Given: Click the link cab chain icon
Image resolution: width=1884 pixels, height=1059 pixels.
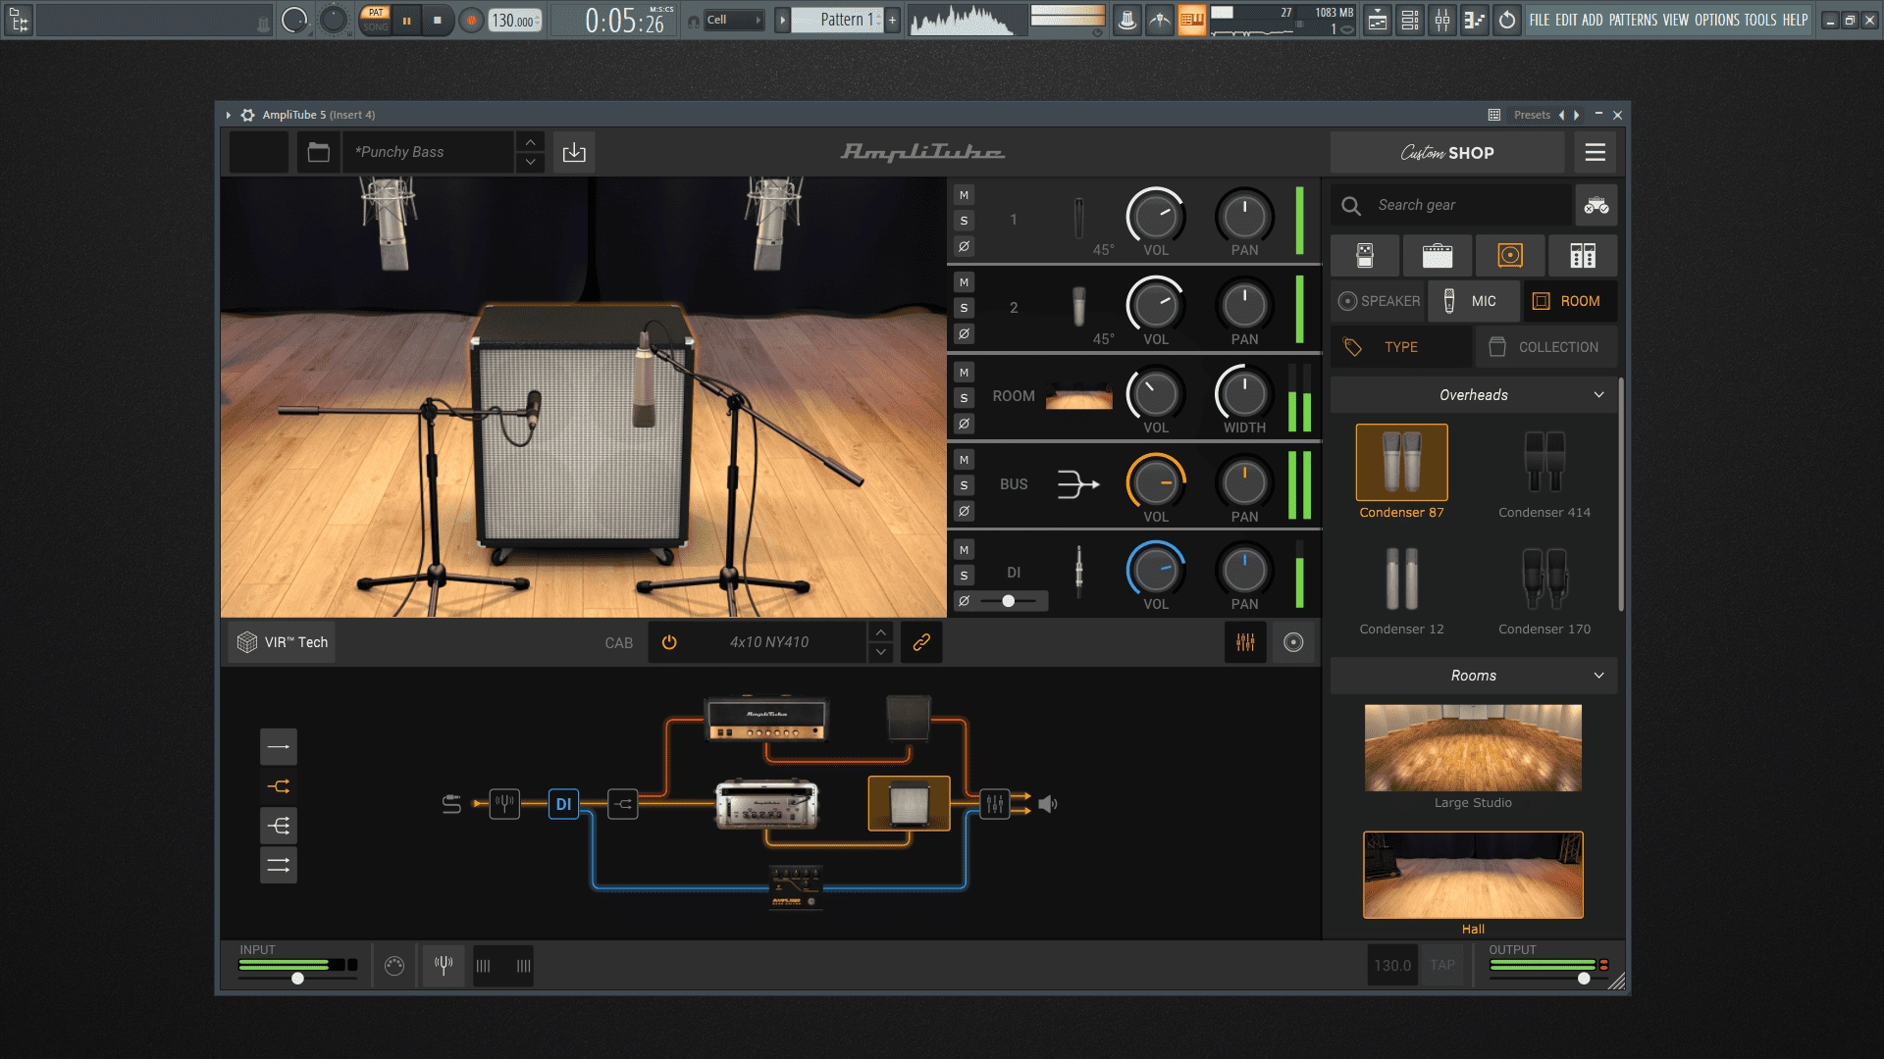Looking at the screenshot, I should (x=921, y=642).
